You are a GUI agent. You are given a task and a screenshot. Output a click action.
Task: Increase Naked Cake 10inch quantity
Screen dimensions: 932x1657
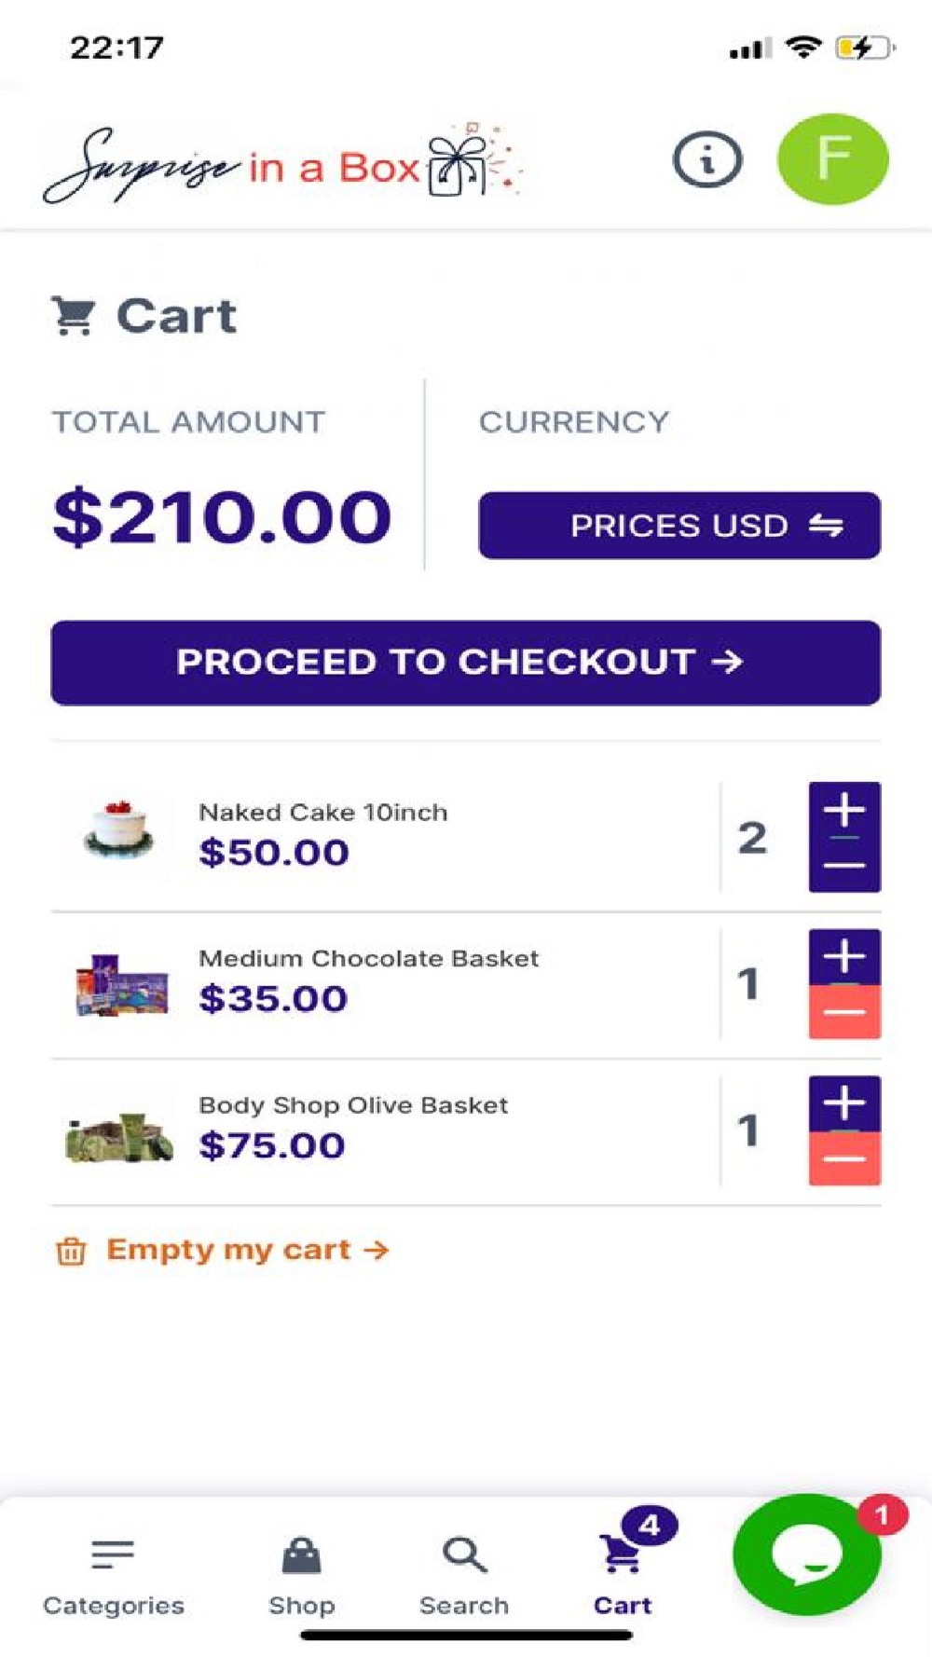coord(844,809)
